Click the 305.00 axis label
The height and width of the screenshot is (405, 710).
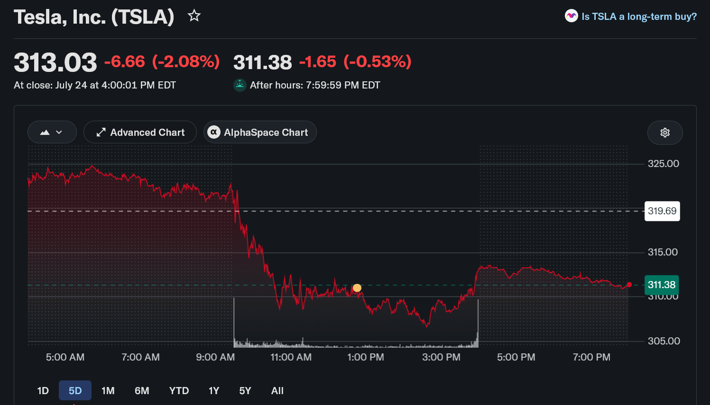click(664, 341)
